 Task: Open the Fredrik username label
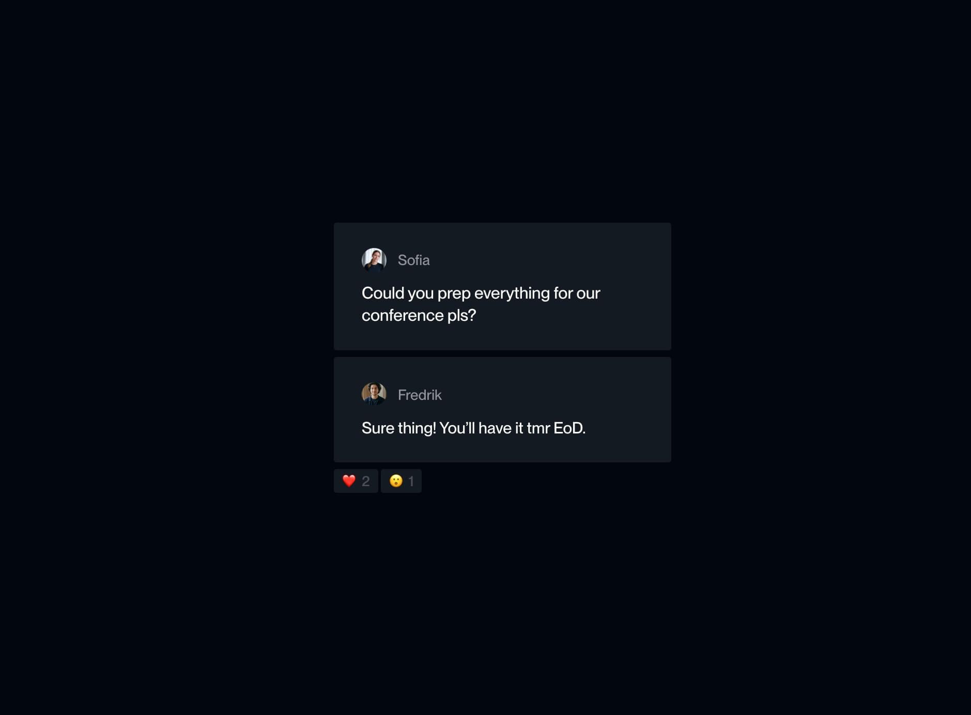click(x=420, y=395)
